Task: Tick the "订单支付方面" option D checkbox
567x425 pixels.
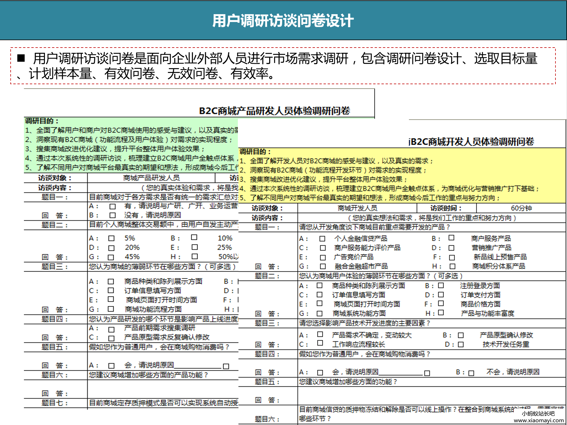Action: click(x=441, y=295)
